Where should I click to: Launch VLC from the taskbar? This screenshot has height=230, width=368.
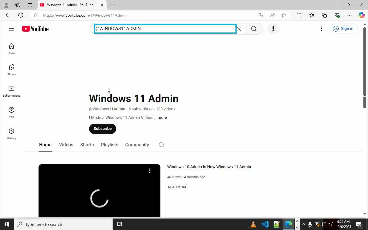point(253,224)
